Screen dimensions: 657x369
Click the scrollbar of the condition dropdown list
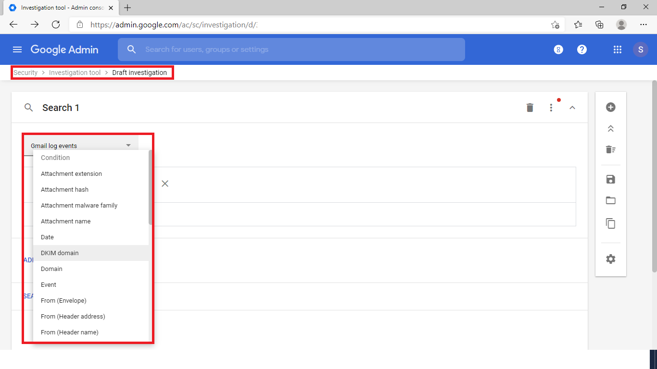coord(150,187)
